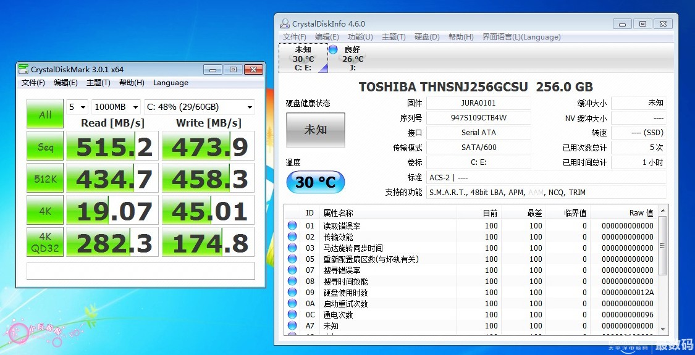
Task: Open 主题(T) menu in CrystalDiskInfo
Action: [x=394, y=37]
